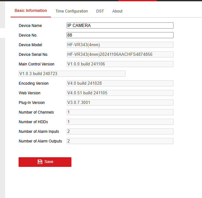Select the Number of Alarm Outputs field

[120, 141]
